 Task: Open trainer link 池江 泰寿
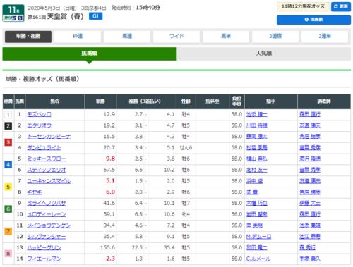coord(310,237)
